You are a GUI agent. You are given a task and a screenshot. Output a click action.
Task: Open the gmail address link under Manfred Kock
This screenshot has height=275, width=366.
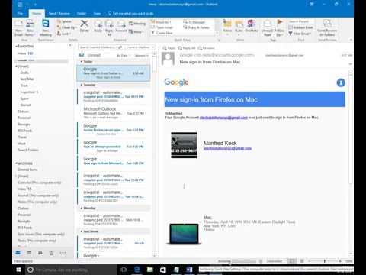click(x=227, y=148)
